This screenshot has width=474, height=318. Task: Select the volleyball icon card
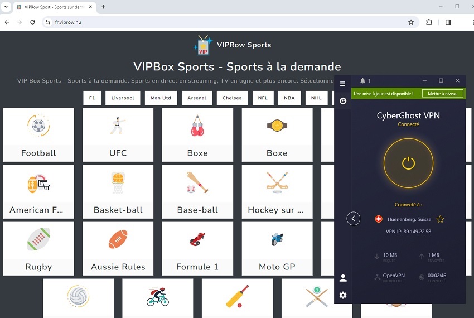[x=78, y=298]
